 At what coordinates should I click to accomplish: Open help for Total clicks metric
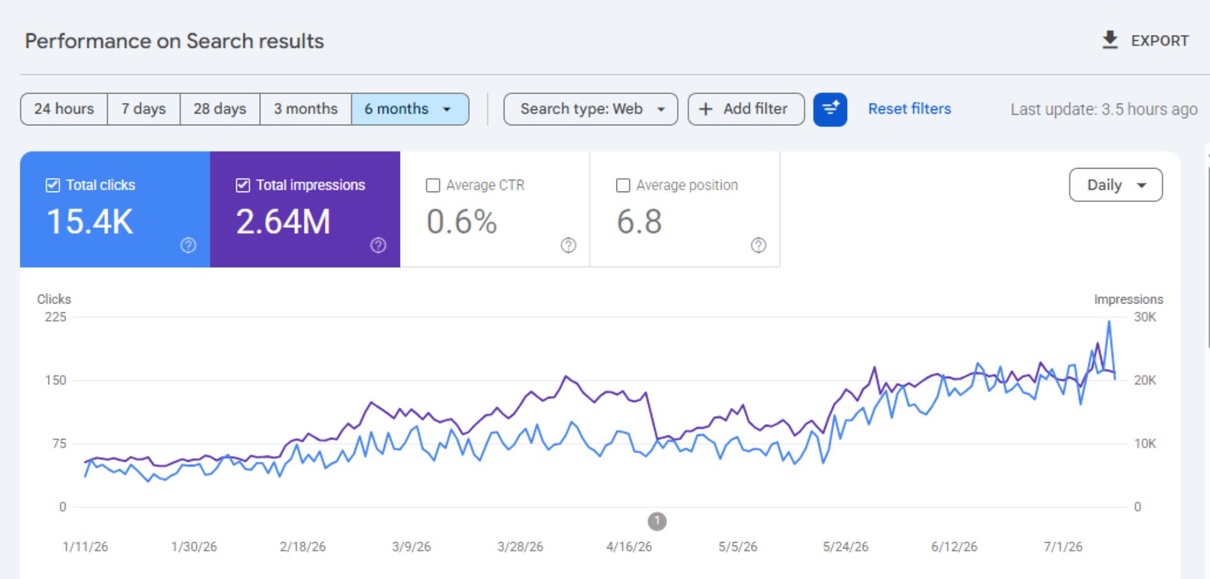click(x=189, y=245)
